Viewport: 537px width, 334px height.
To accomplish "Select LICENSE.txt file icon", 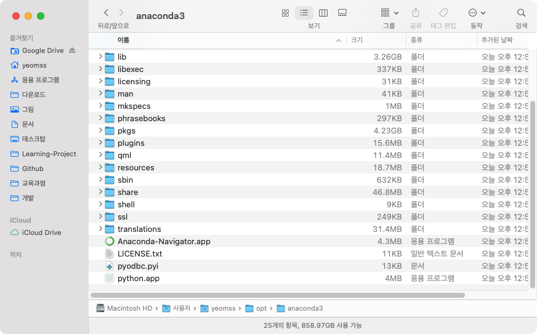I will pyautogui.click(x=110, y=254).
